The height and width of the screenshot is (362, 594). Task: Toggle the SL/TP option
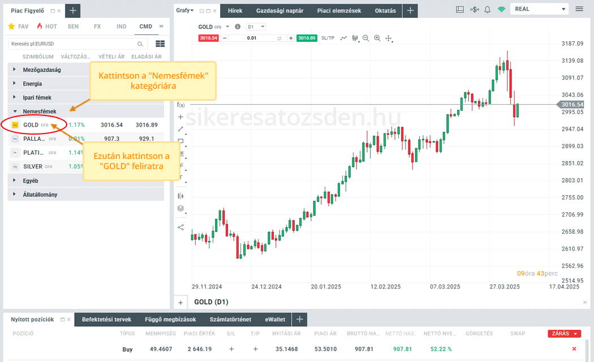click(328, 38)
